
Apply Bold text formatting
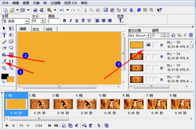click(64, 21)
